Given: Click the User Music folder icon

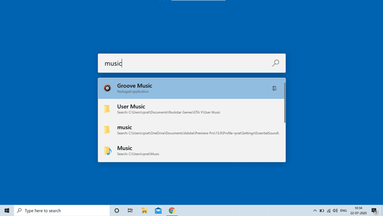Looking at the screenshot, I should tap(107, 109).
